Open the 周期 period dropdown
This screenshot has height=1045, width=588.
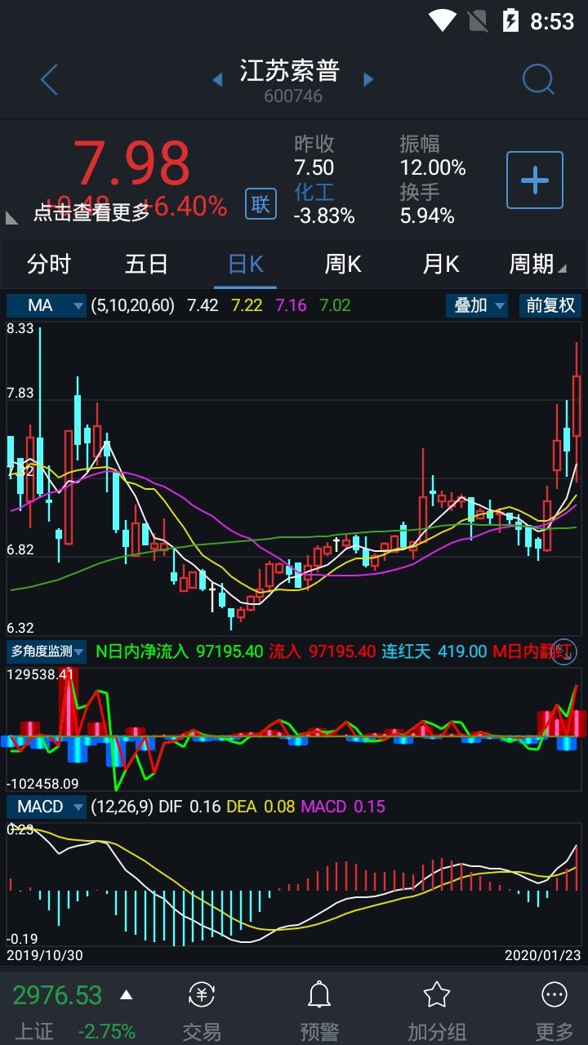pyautogui.click(x=537, y=264)
